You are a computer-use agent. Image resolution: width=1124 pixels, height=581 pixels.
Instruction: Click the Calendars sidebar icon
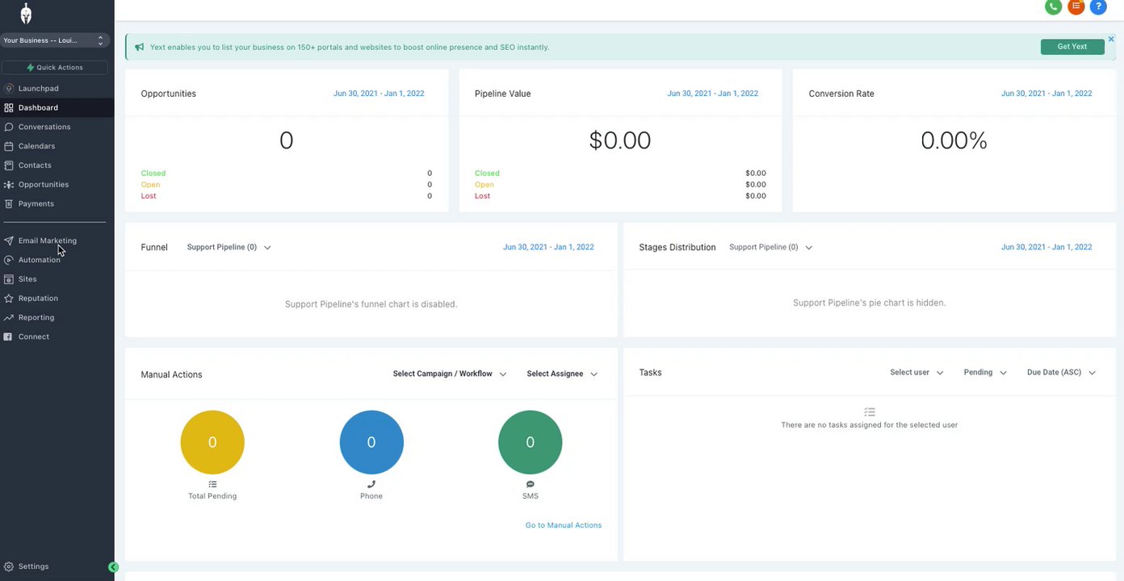(9, 146)
